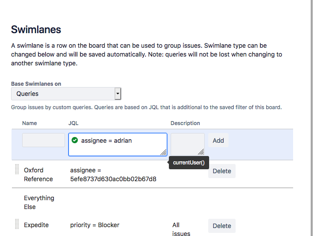Click the swimlane Name input field

pos(43,140)
